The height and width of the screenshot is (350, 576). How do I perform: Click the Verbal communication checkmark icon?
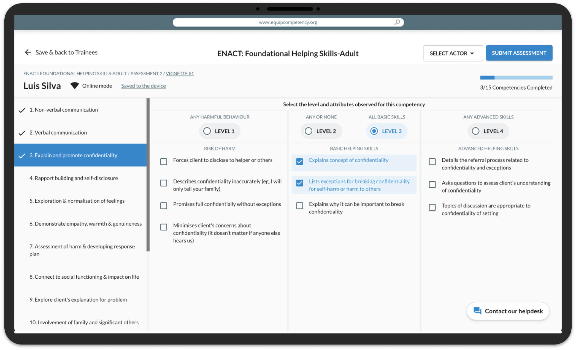click(x=23, y=132)
